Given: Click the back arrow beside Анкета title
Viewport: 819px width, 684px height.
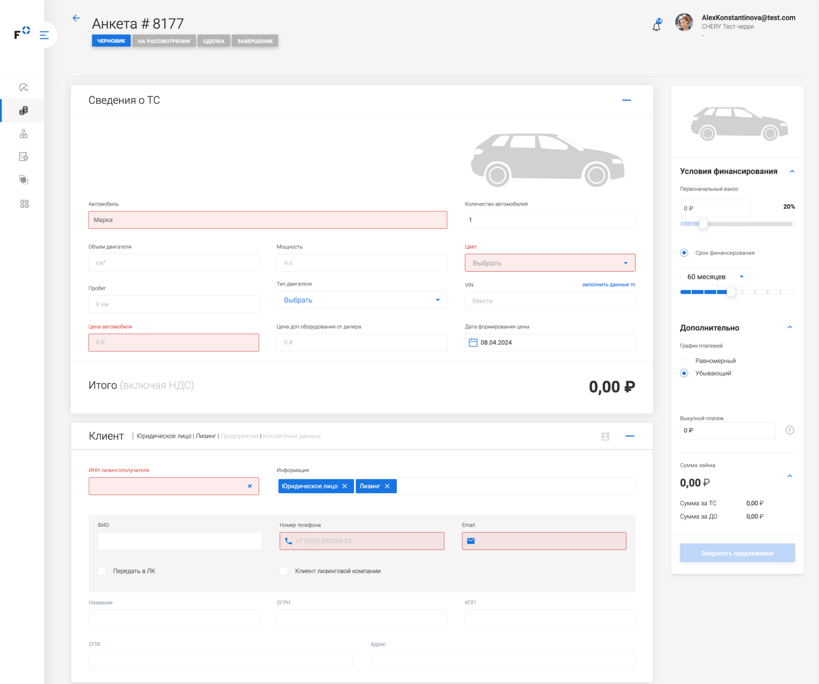Looking at the screenshot, I should click(x=76, y=19).
